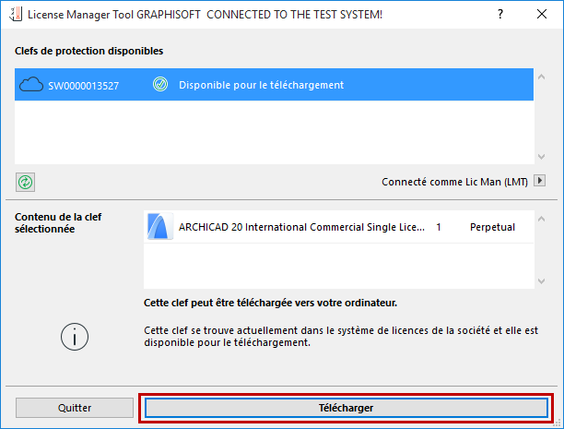The image size is (564, 429).
Task: Click the 'Perpetual' license type value
Action: pyautogui.click(x=492, y=227)
